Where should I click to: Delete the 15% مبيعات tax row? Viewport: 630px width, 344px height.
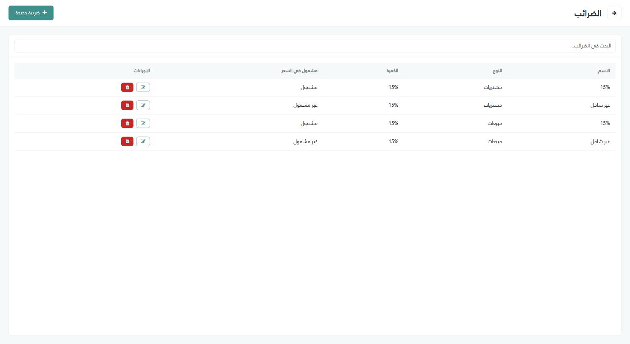127,123
